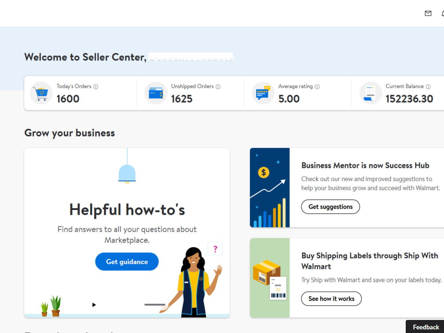Viewport: 444px width, 333px height.
Task: Click the info icon beside Unshipped Orders
Action: [x=218, y=87]
